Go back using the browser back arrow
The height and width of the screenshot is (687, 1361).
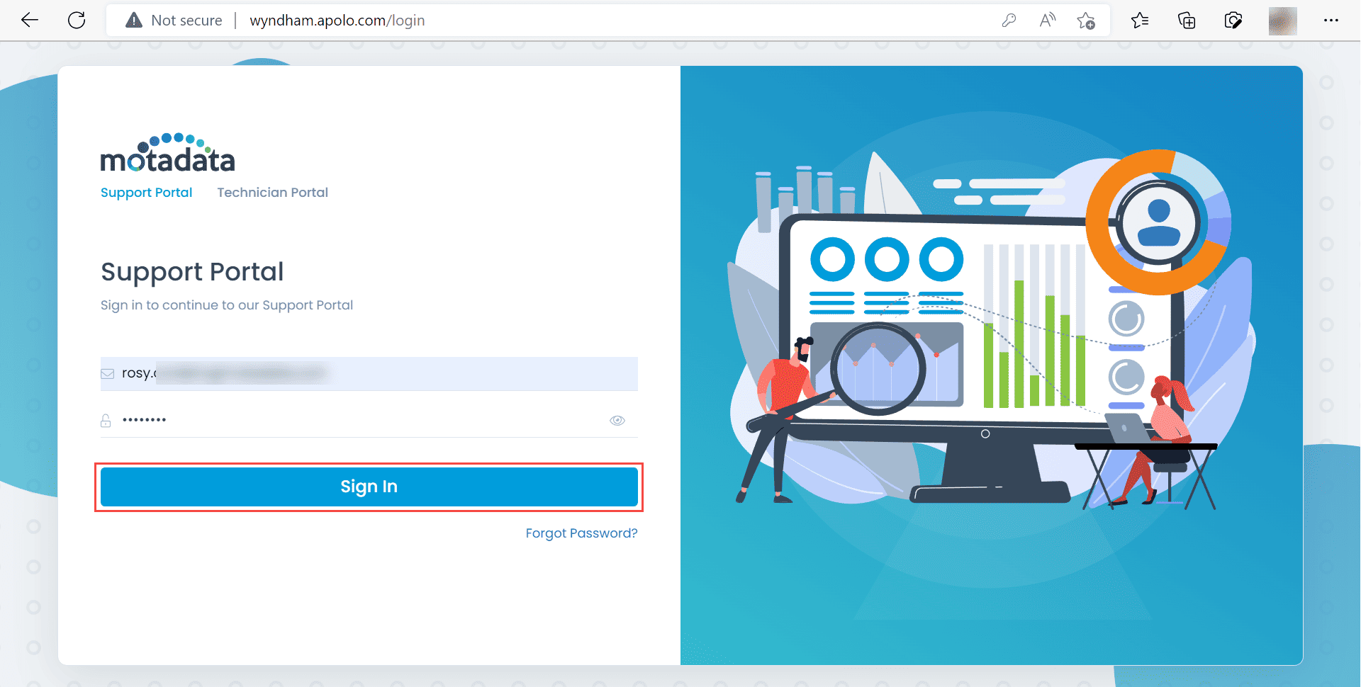[30, 20]
